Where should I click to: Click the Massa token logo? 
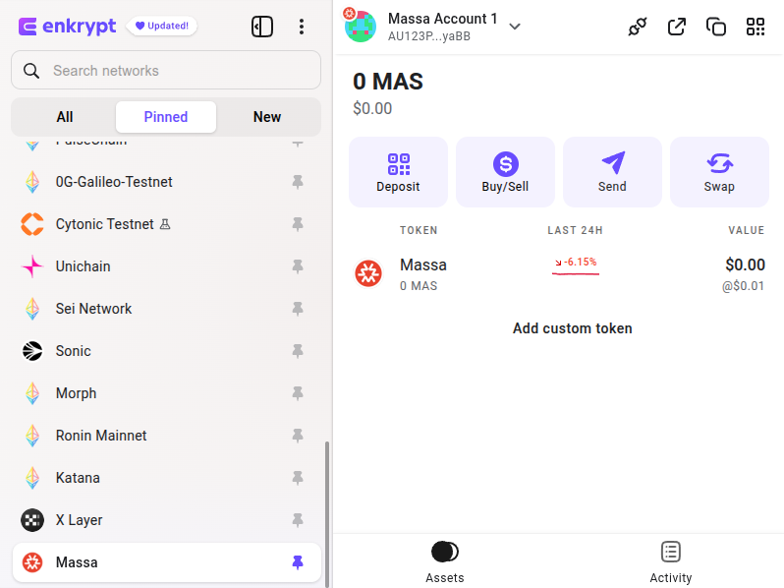[368, 273]
